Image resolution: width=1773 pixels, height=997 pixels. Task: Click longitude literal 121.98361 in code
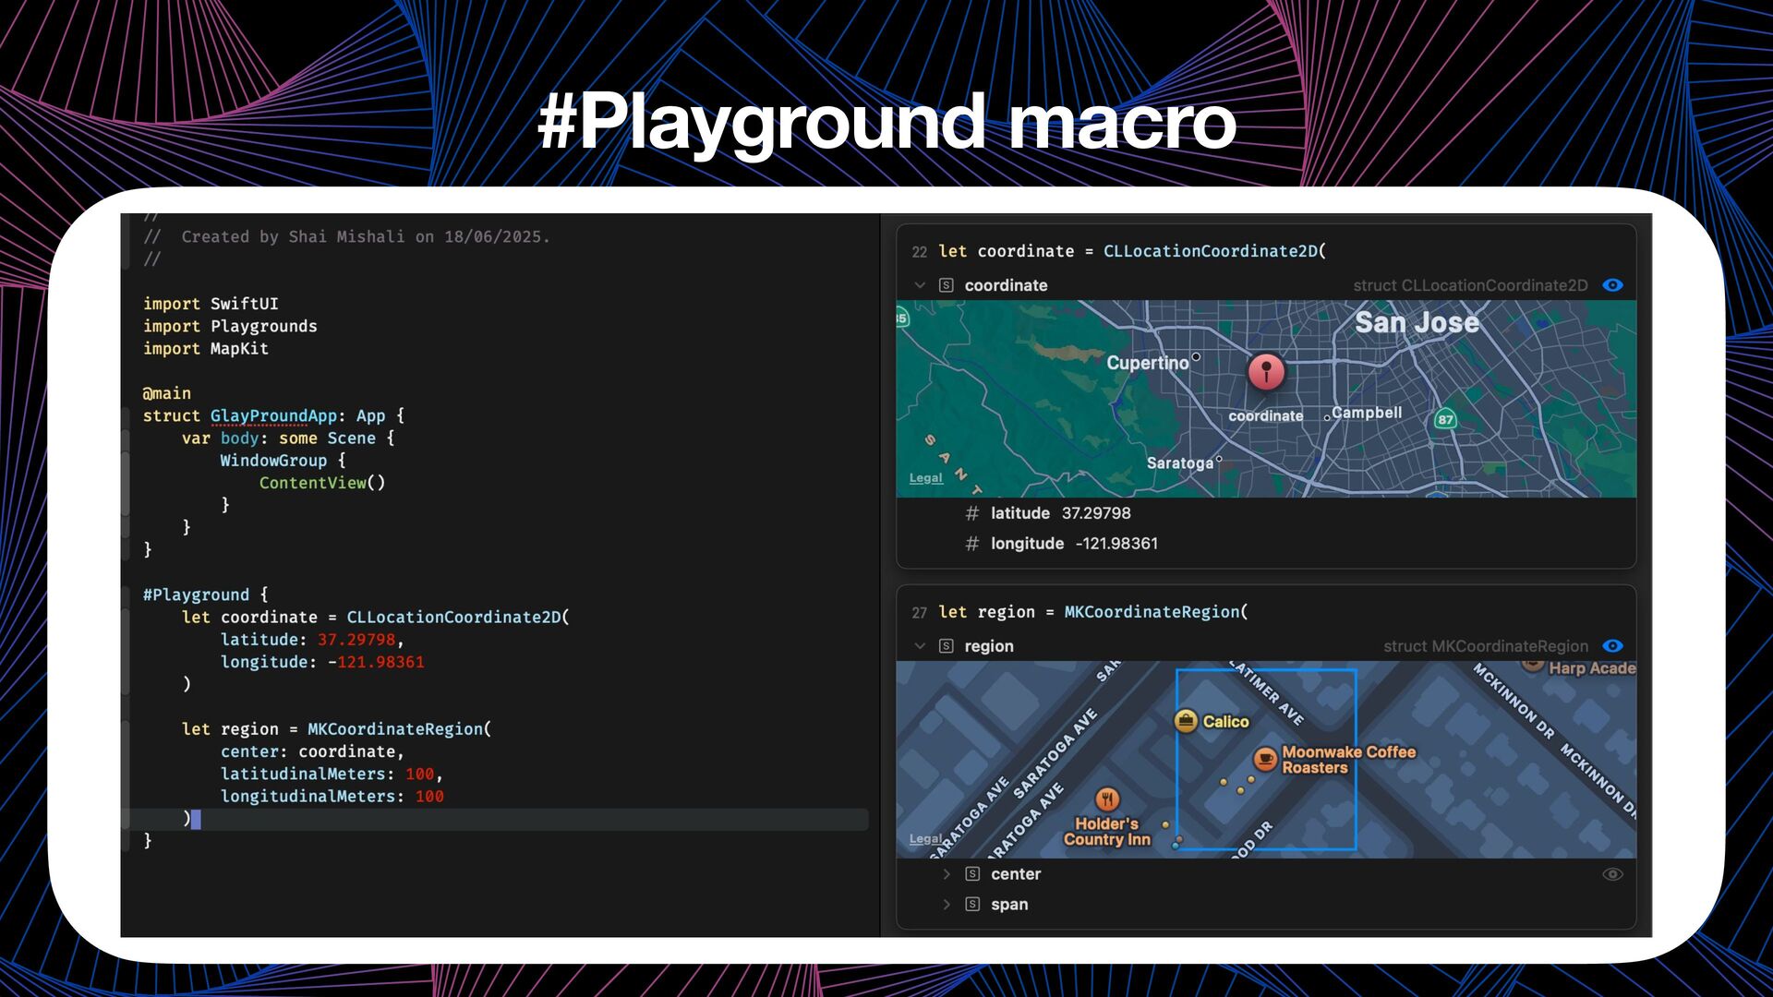(380, 662)
